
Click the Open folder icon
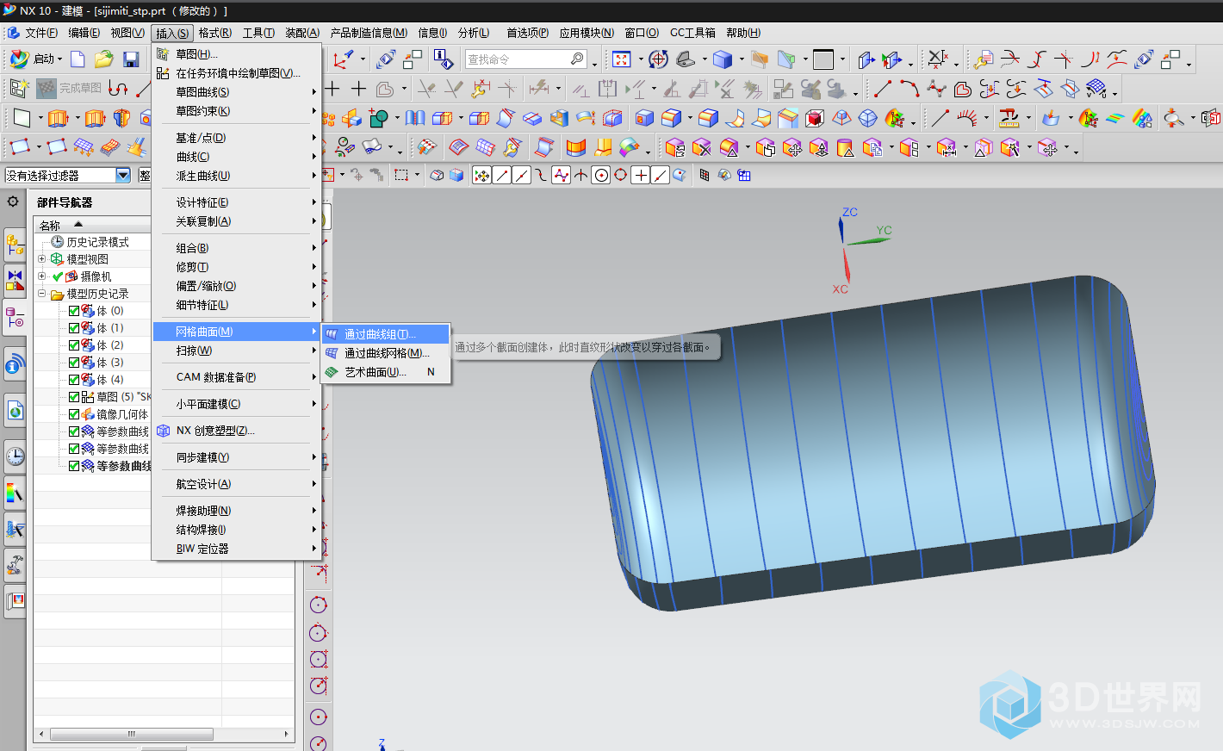tap(103, 59)
